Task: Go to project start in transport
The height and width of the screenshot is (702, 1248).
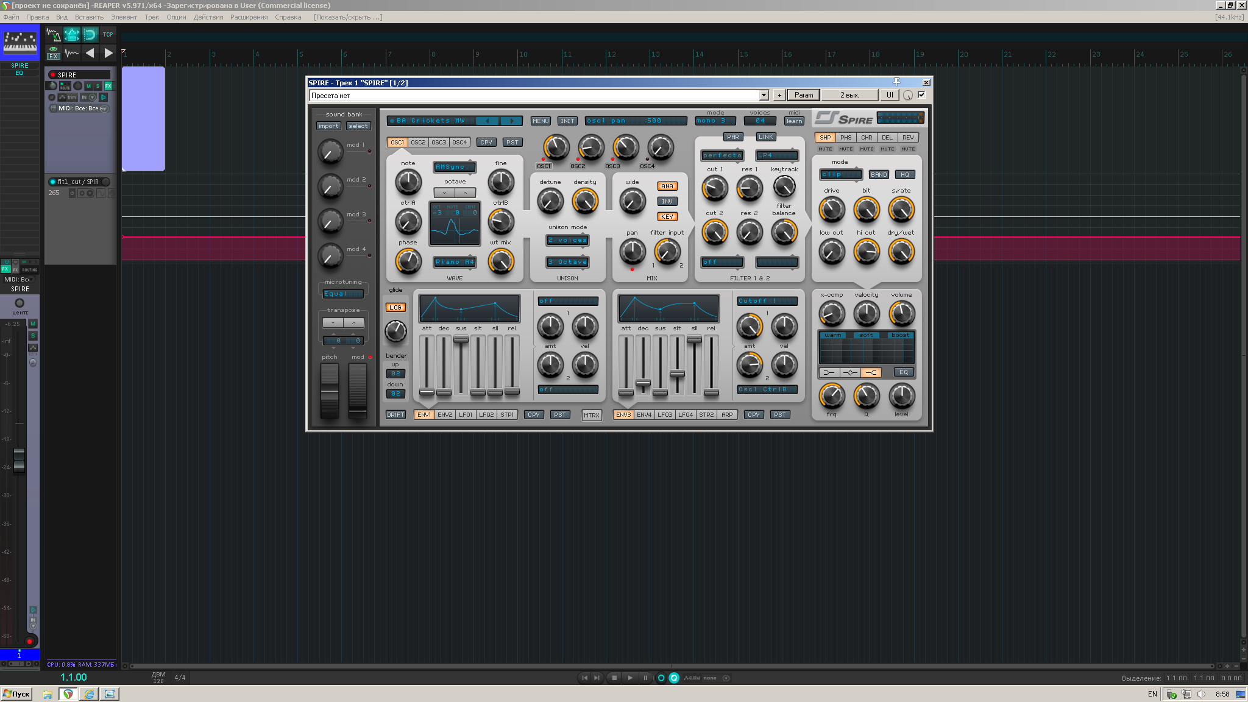Action: coord(584,678)
